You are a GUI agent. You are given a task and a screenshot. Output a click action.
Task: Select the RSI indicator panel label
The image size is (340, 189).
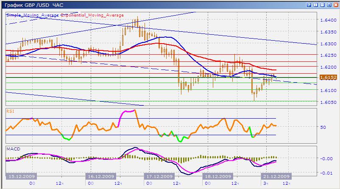[11, 111]
